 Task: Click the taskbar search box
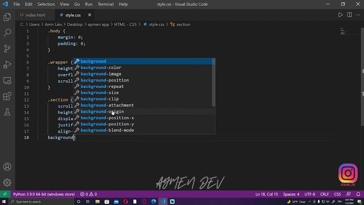point(41,202)
